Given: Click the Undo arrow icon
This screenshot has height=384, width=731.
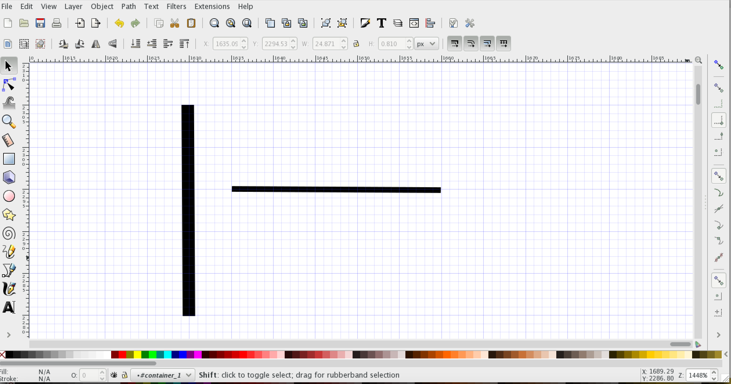Looking at the screenshot, I should (119, 23).
